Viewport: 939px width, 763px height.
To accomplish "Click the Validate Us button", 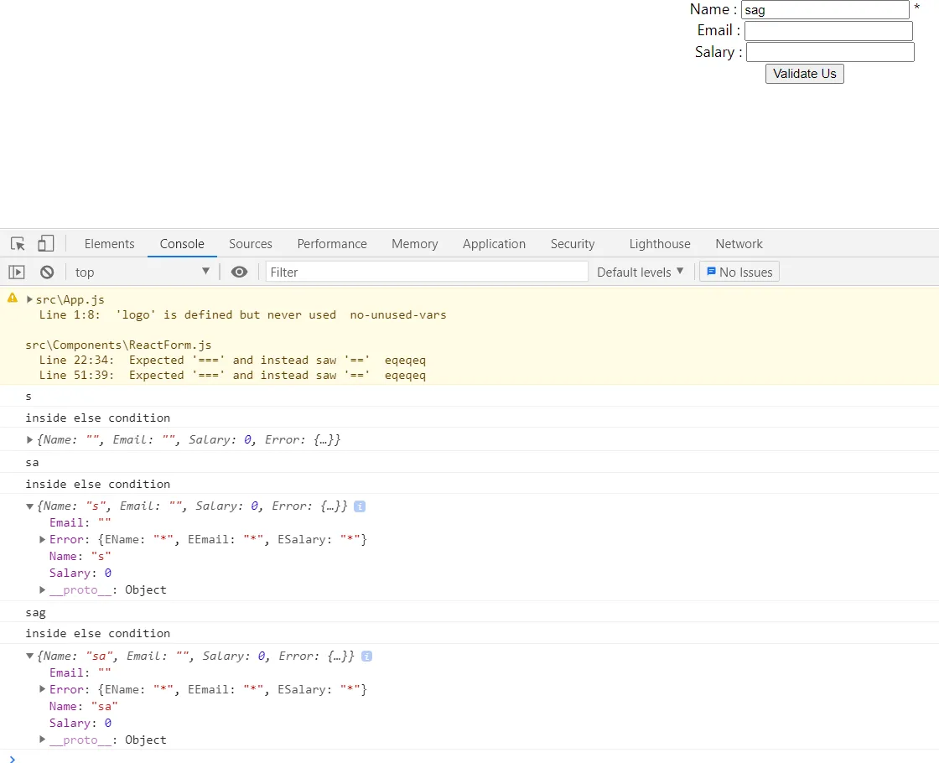I will [x=804, y=74].
